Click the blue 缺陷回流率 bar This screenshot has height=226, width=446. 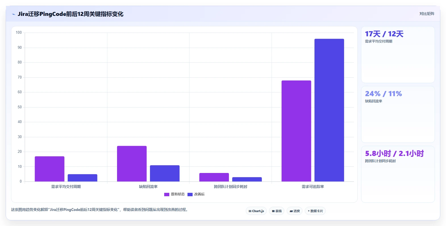click(165, 173)
